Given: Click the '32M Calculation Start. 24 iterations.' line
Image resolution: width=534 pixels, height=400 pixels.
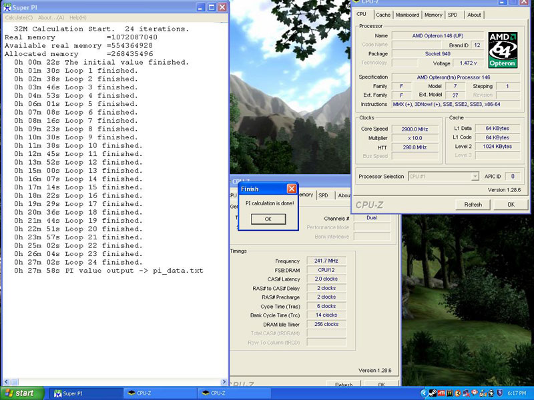Looking at the screenshot, I should (101, 29).
